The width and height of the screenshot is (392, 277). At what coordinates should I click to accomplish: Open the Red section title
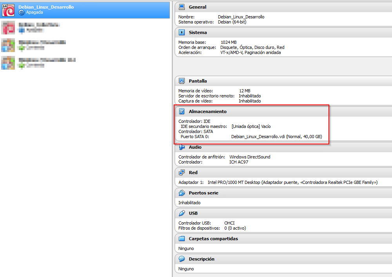point(193,173)
